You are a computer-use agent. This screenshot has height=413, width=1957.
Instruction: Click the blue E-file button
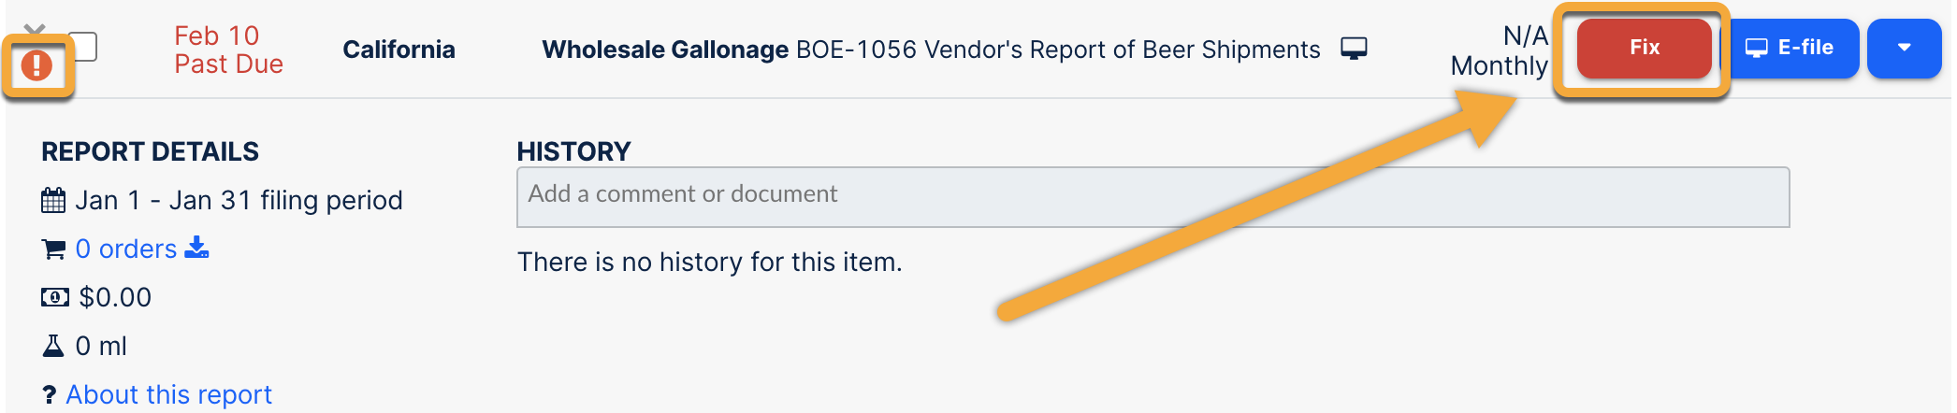(x=1790, y=48)
